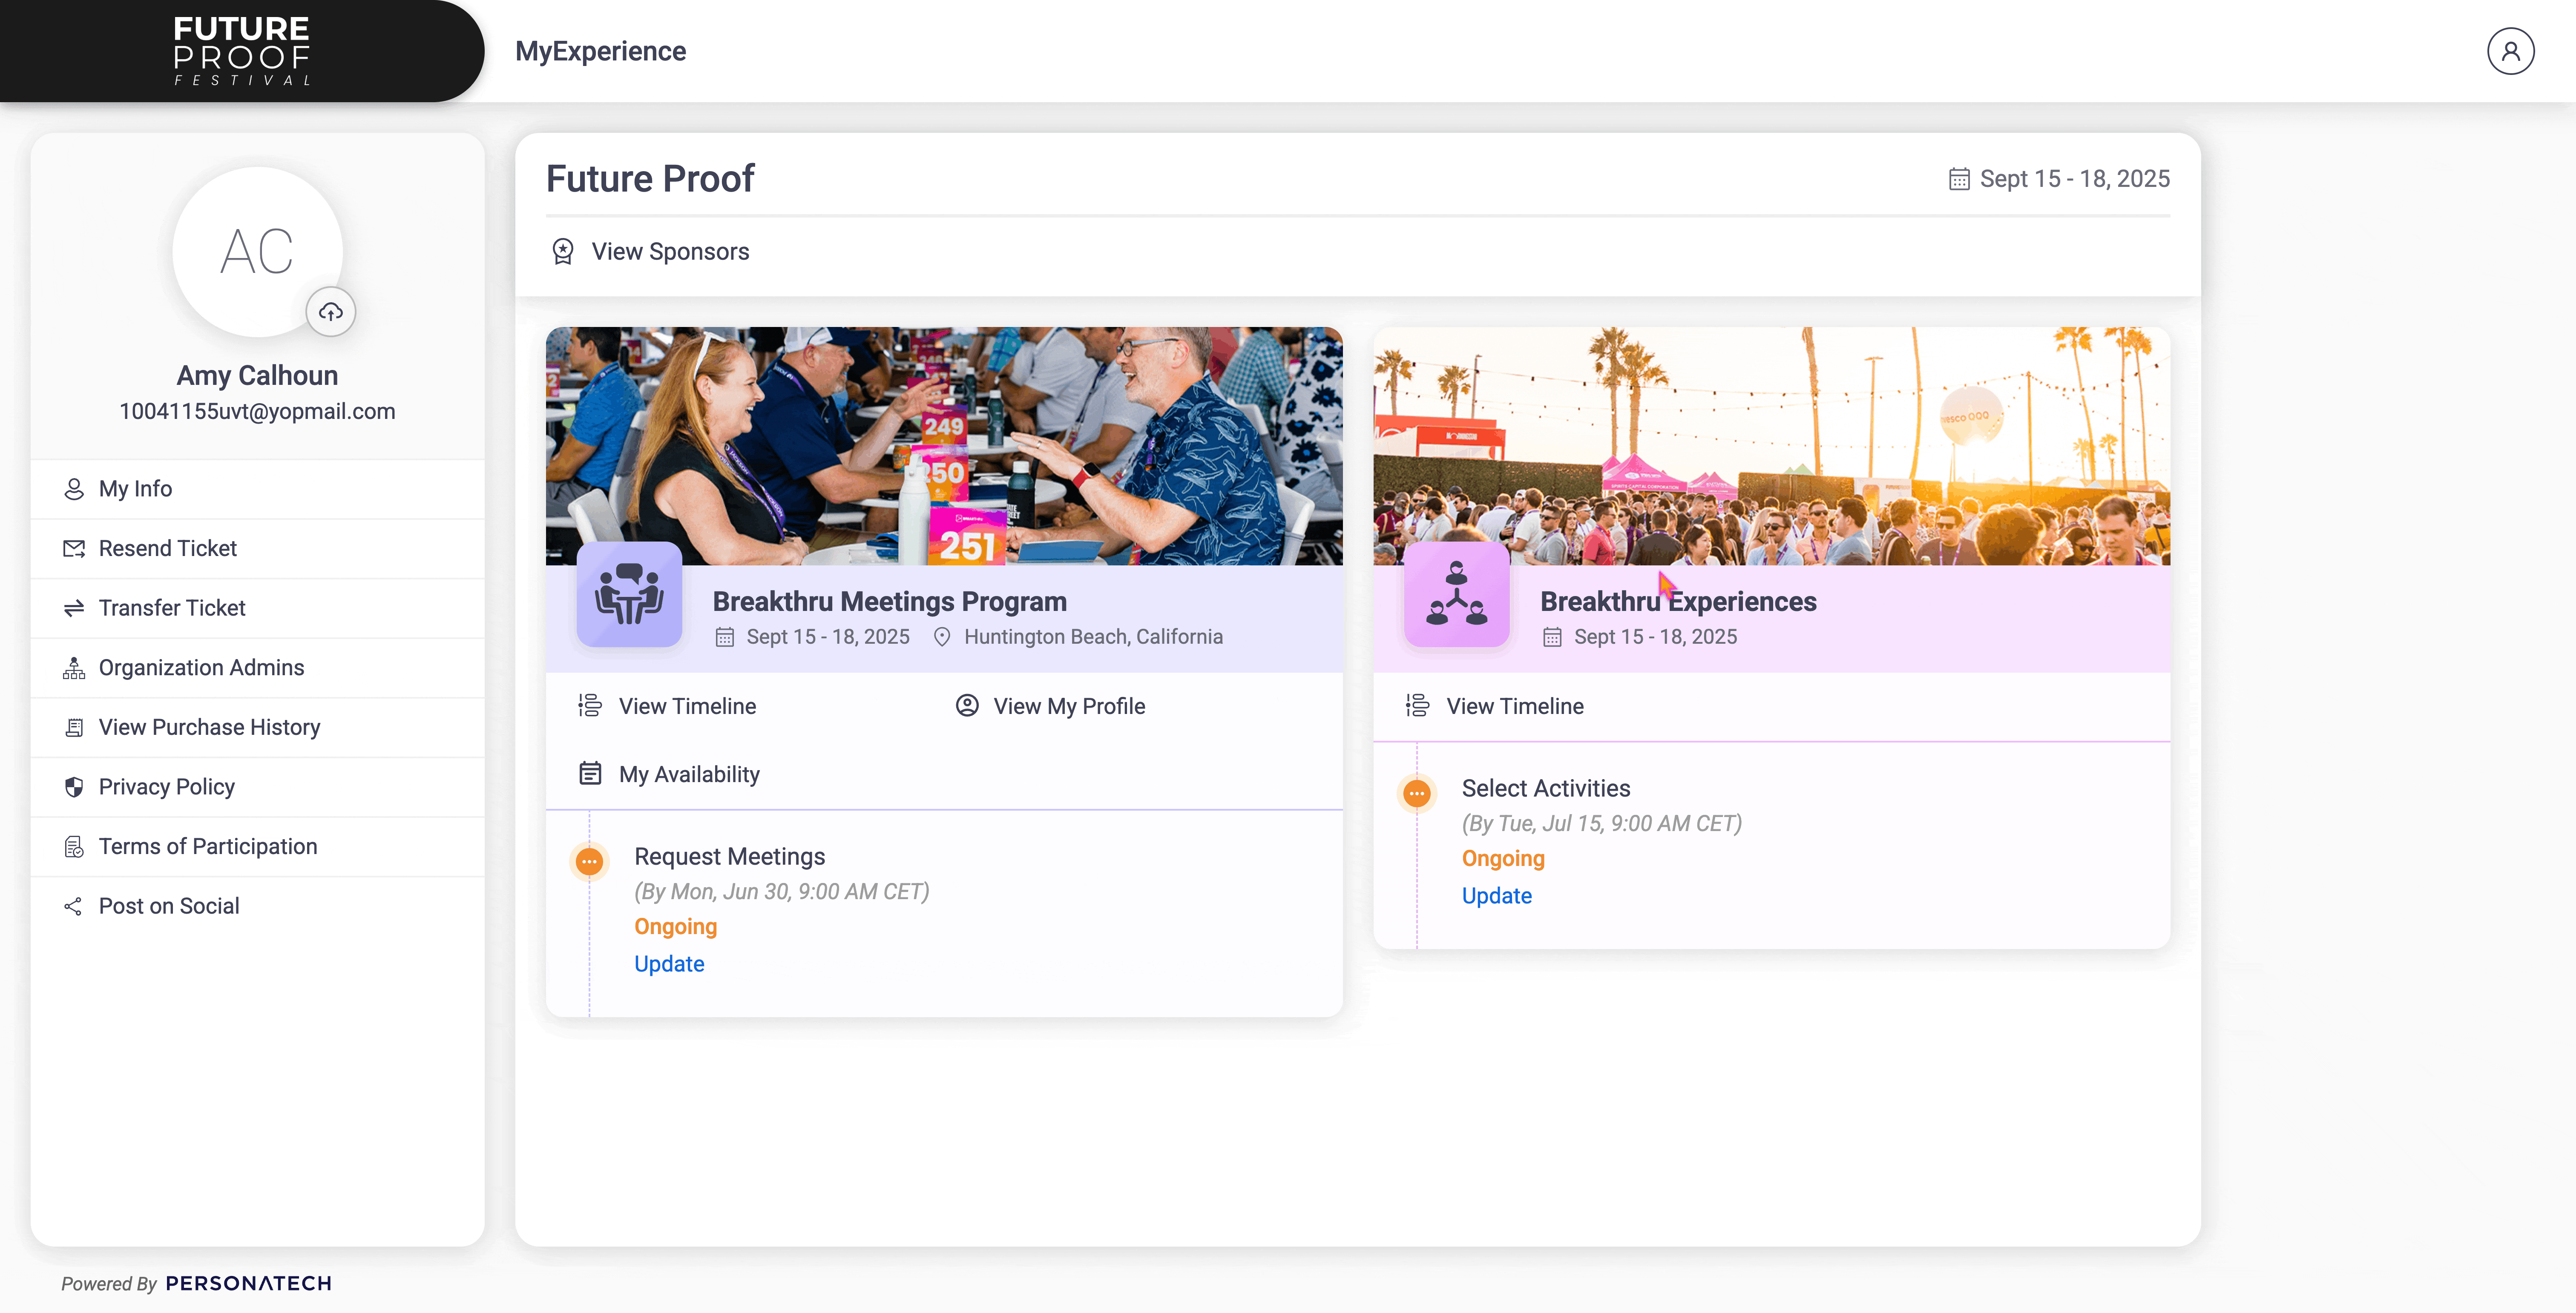Click orange ongoing marker beside Select Activities
Viewport: 2576px width, 1313px height.
(1416, 794)
